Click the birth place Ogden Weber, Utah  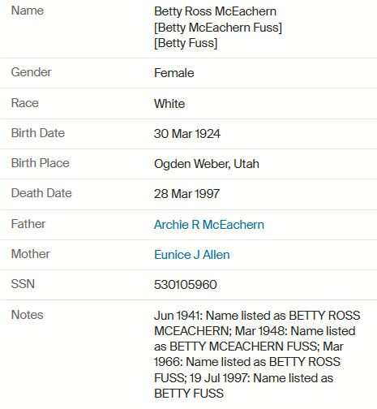pyautogui.click(x=207, y=164)
